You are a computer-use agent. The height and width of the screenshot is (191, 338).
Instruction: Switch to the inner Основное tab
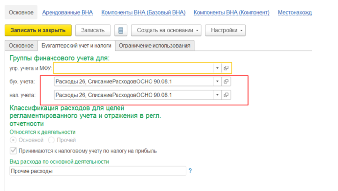(x=21, y=46)
